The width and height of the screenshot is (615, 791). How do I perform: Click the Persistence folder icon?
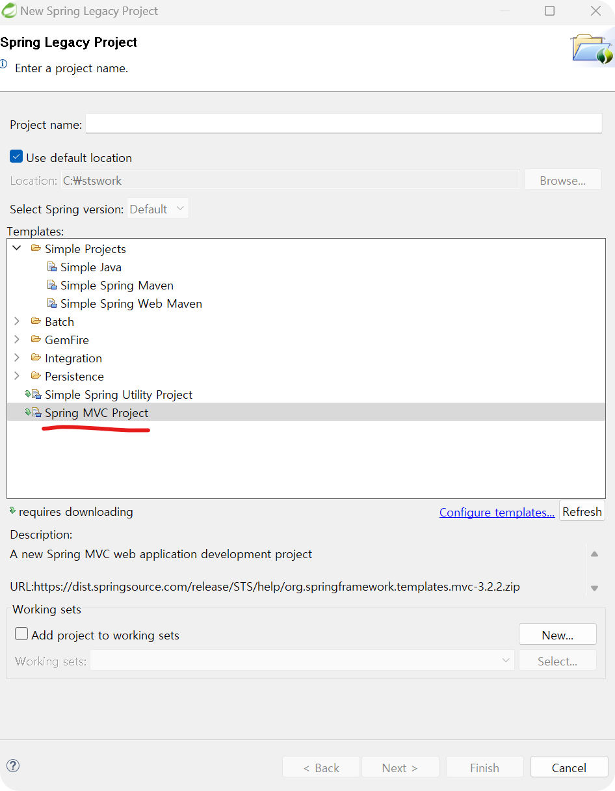[x=36, y=376]
